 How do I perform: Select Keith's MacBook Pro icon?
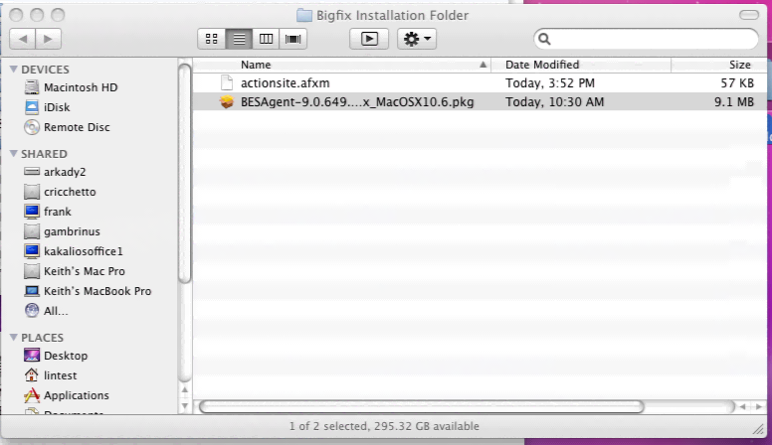click(32, 291)
